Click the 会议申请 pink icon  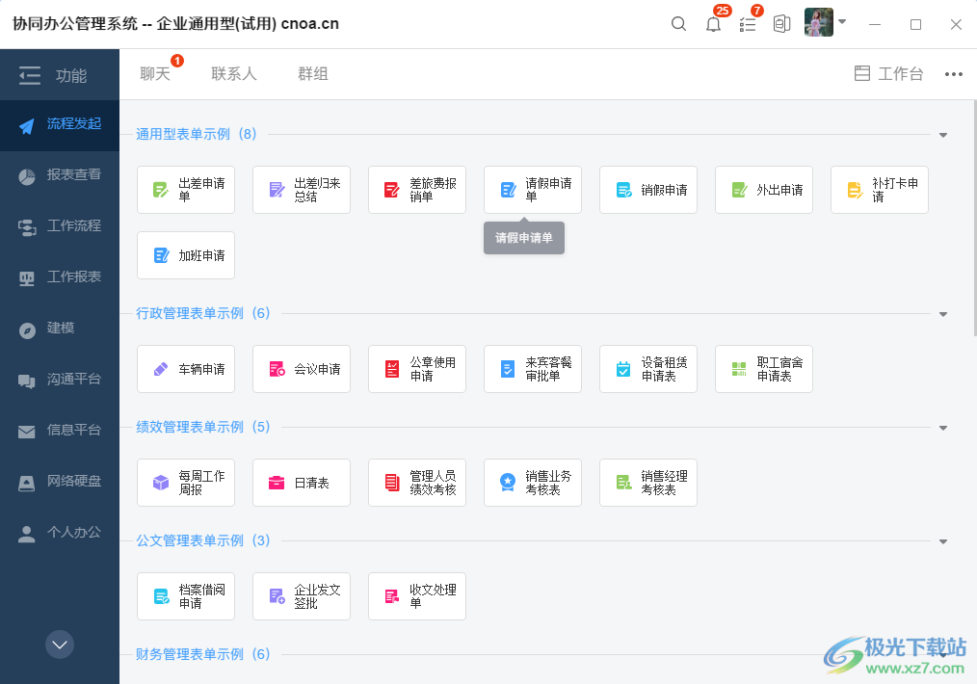[277, 369]
